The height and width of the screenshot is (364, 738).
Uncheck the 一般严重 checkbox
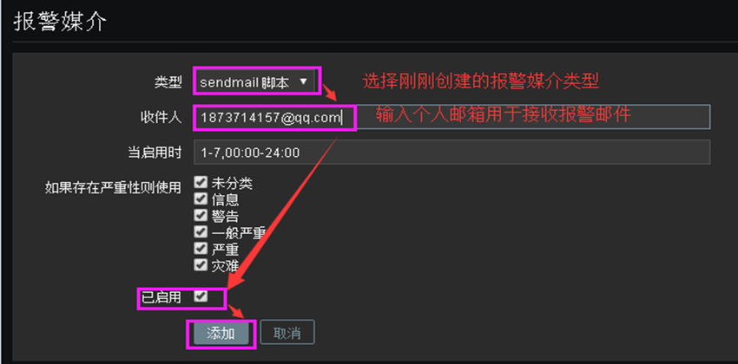(x=201, y=231)
